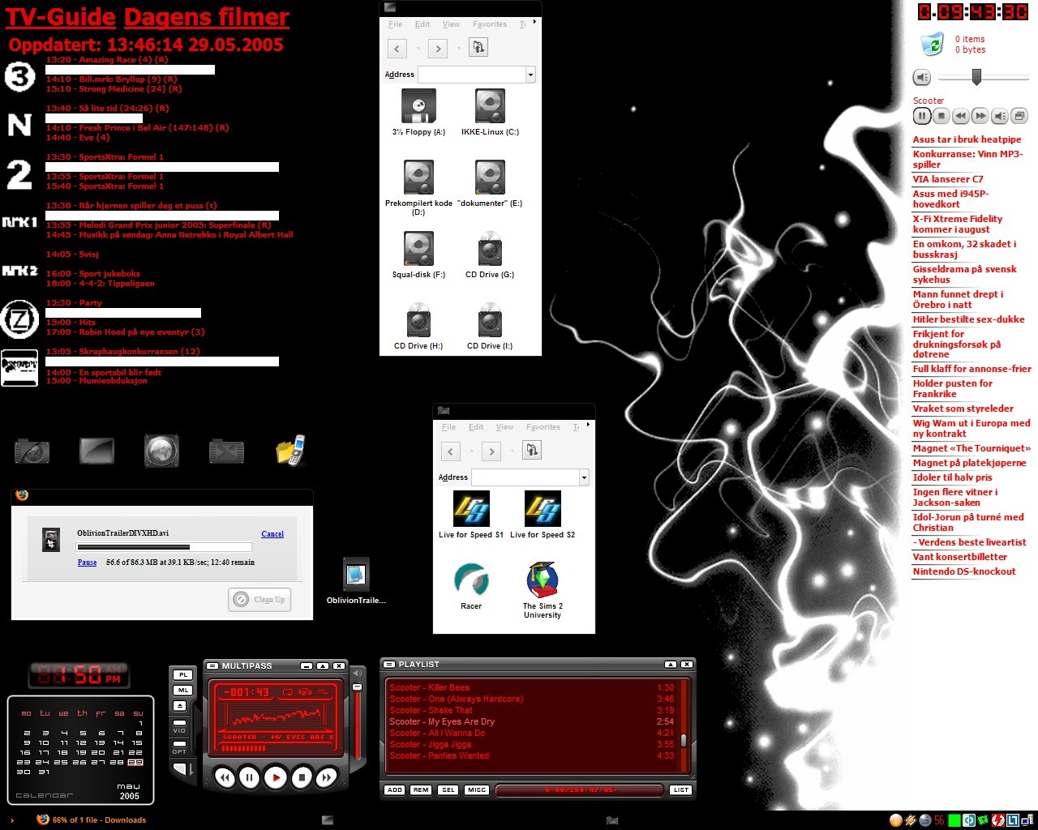1038x830 pixels.
Task: Open CD Drive (I:)
Action: click(x=490, y=326)
